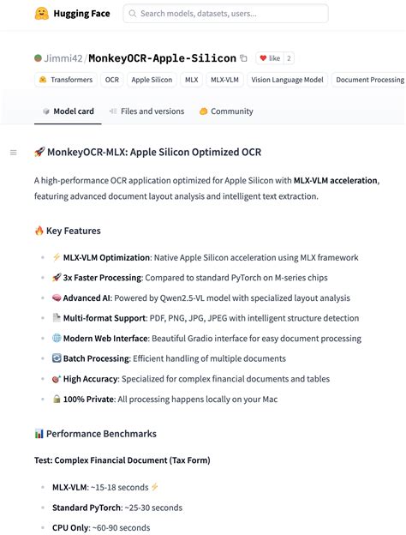Screen dimensions: 406x535
Task: Open the Community tab
Action: click(226, 111)
